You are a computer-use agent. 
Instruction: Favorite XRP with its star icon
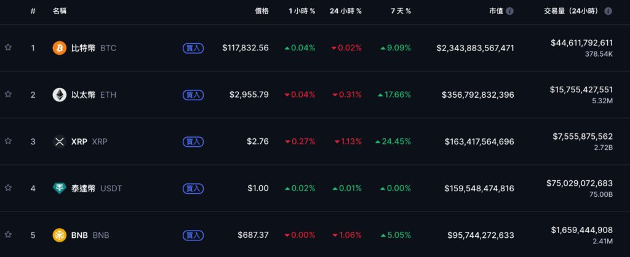[x=8, y=141]
